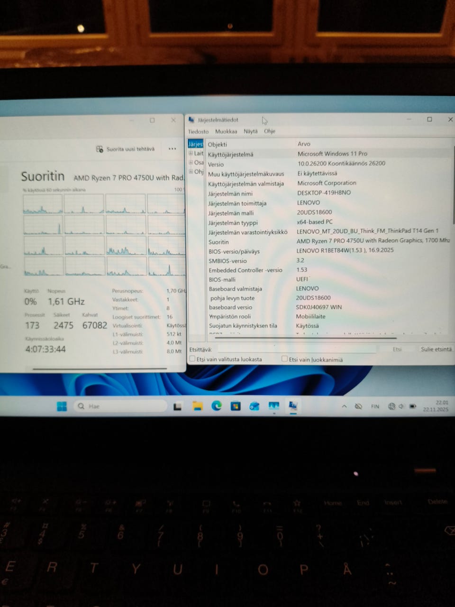Click the Sulje etsintä button
Screen dimensions: 455x607
[436, 349]
